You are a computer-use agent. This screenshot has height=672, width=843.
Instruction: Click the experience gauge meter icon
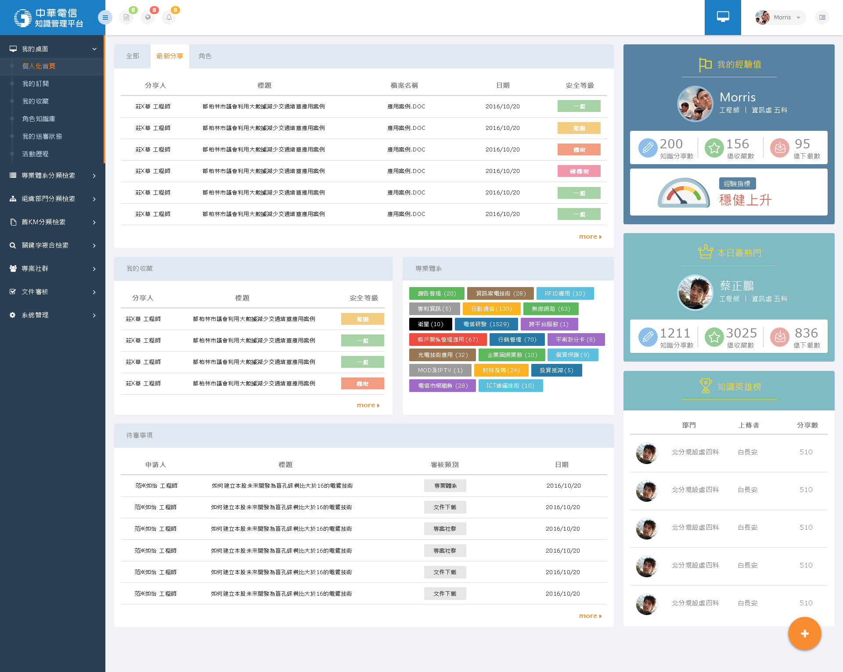[x=684, y=193]
